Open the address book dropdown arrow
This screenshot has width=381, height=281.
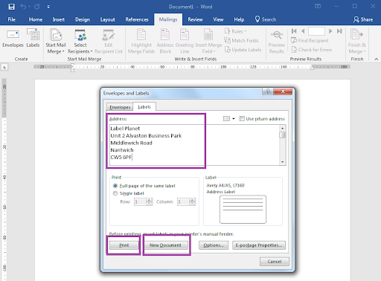click(x=234, y=119)
